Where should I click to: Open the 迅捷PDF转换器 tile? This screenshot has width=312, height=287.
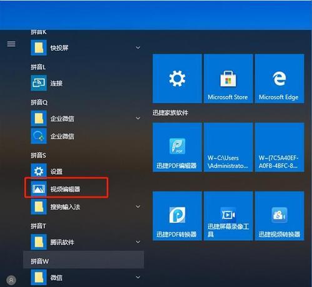(177, 216)
